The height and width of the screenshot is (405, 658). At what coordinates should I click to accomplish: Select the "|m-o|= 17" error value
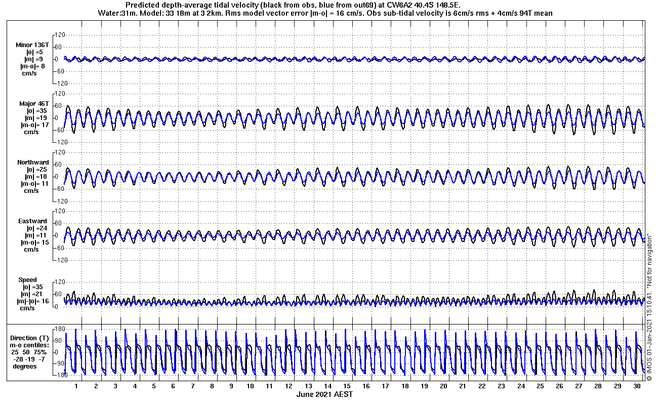[34, 125]
